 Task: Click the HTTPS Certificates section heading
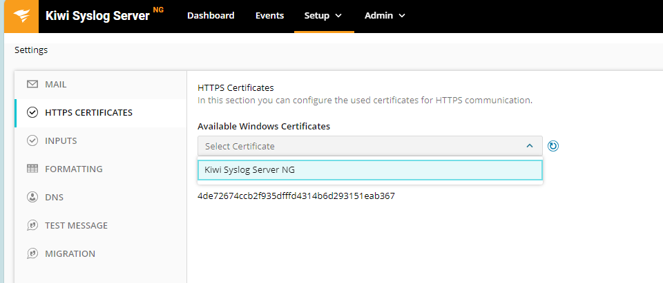click(236, 87)
